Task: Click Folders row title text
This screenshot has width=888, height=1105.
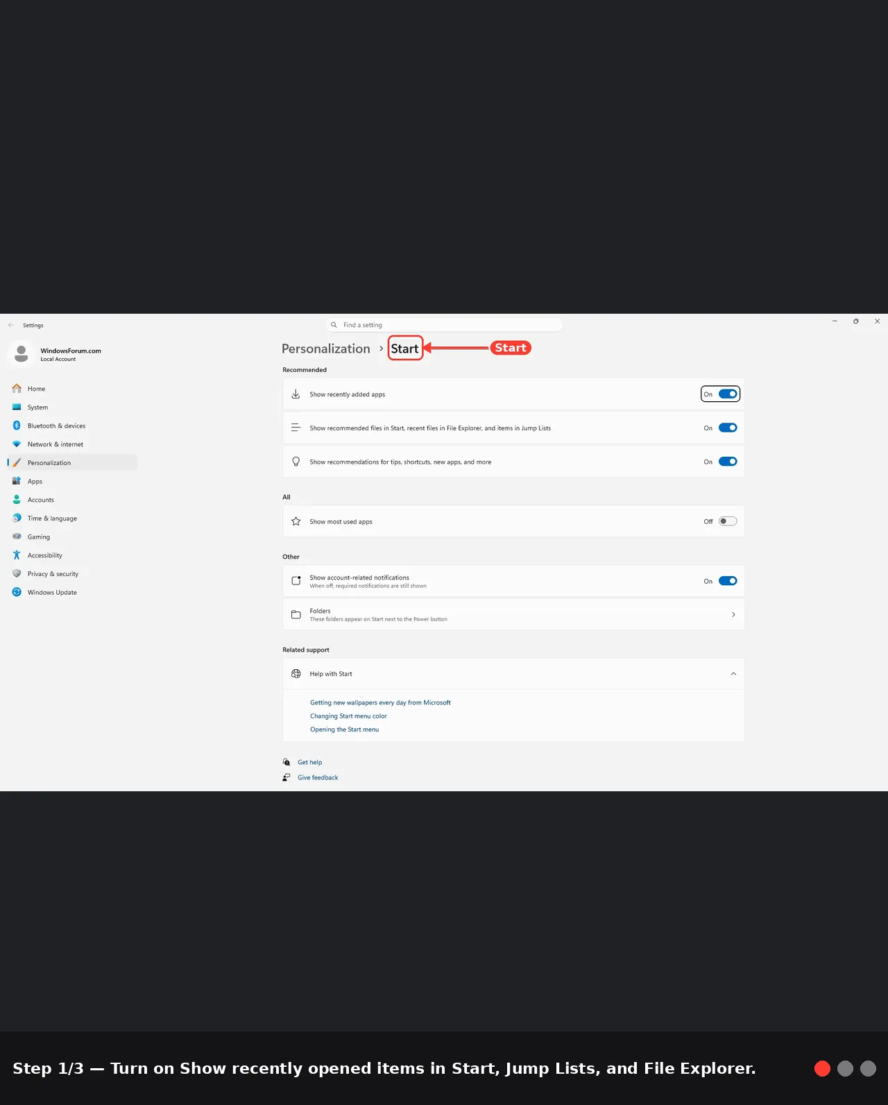Action: pyautogui.click(x=320, y=611)
